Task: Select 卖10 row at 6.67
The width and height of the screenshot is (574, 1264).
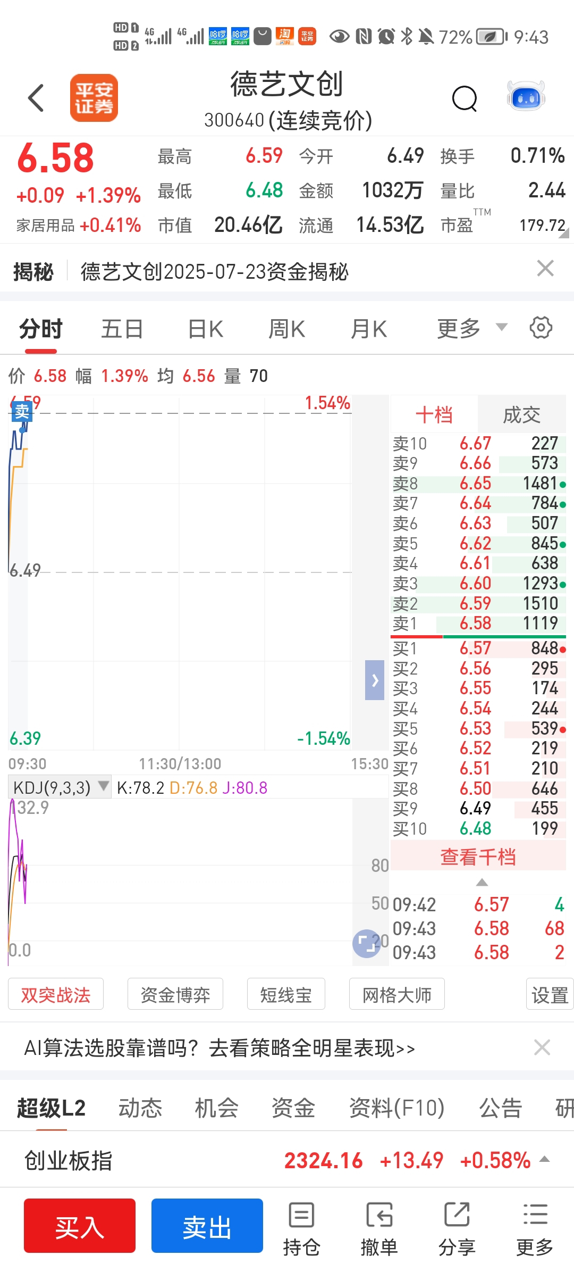Action: click(478, 443)
